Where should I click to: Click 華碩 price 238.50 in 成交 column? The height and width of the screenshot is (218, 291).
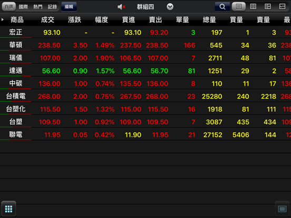tap(49, 45)
